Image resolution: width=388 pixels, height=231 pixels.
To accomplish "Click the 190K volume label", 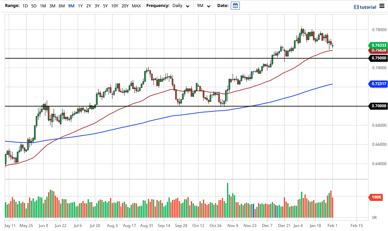I will 376,197.
